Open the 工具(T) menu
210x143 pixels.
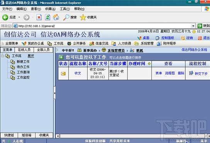65,9
